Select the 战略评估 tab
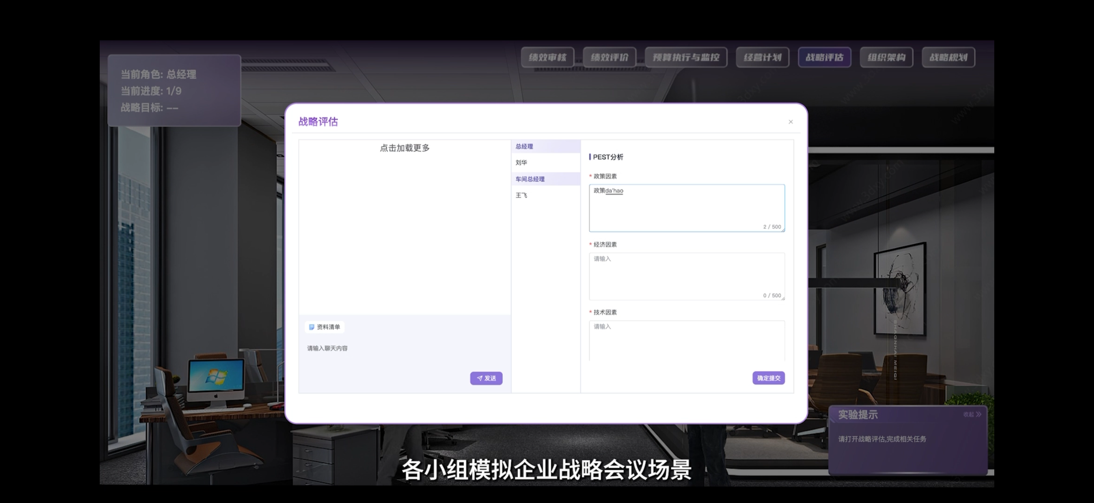The width and height of the screenshot is (1094, 503). pos(824,57)
